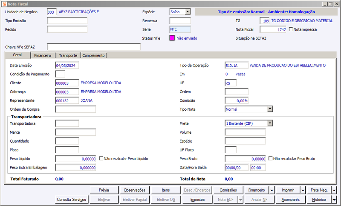Expand the Frete Emitente (CIF) dropdown

270,123
